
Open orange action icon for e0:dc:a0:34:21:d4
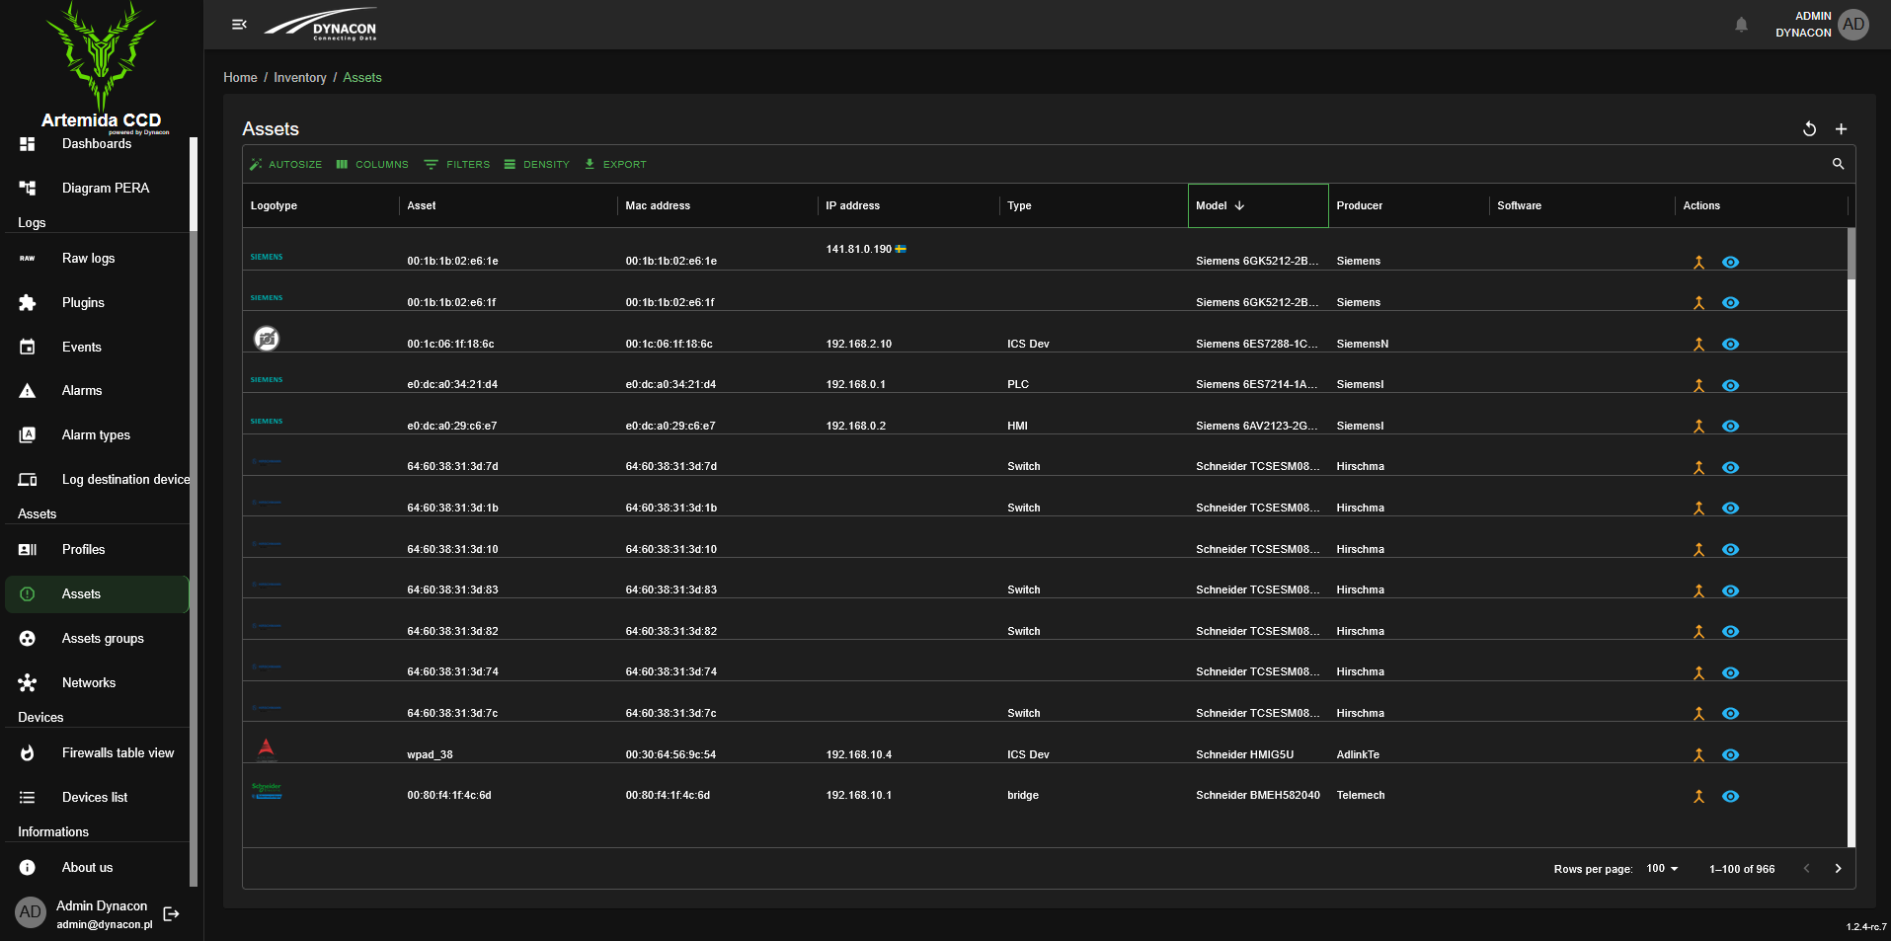coord(1698,385)
